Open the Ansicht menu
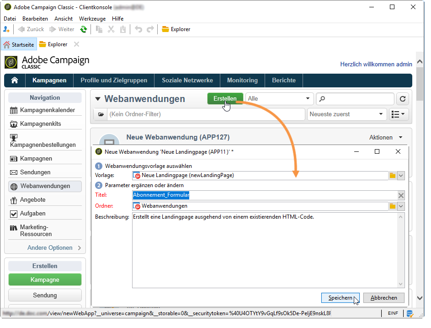This screenshot has width=431, height=328. [64, 19]
